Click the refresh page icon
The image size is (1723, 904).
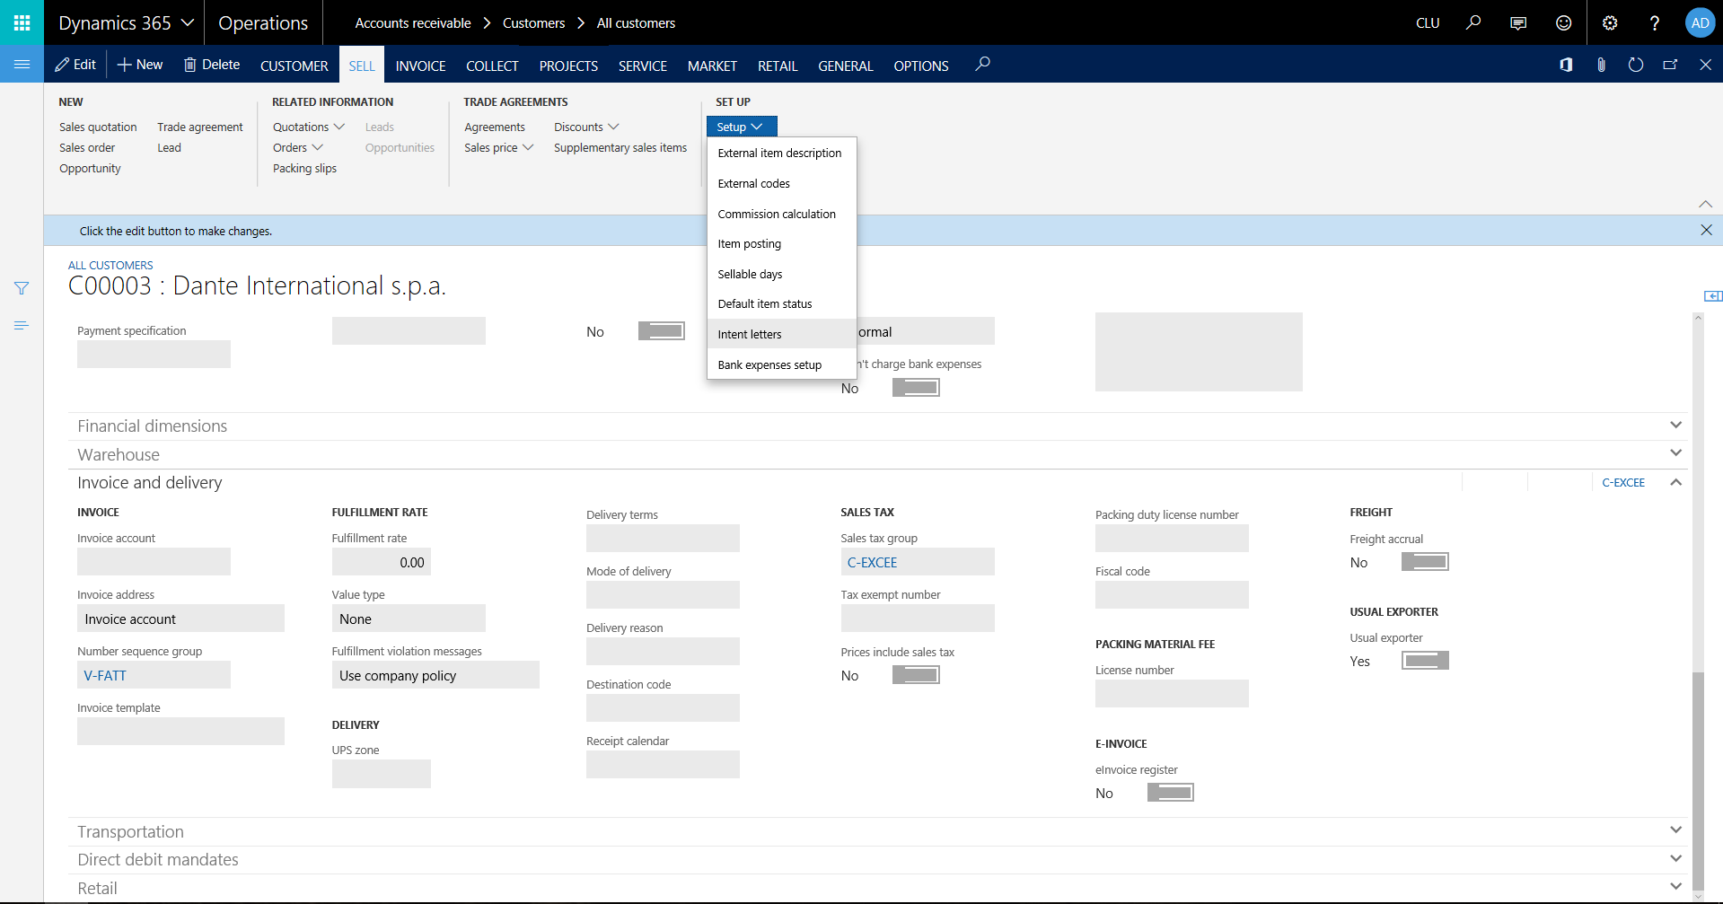pos(1636,65)
